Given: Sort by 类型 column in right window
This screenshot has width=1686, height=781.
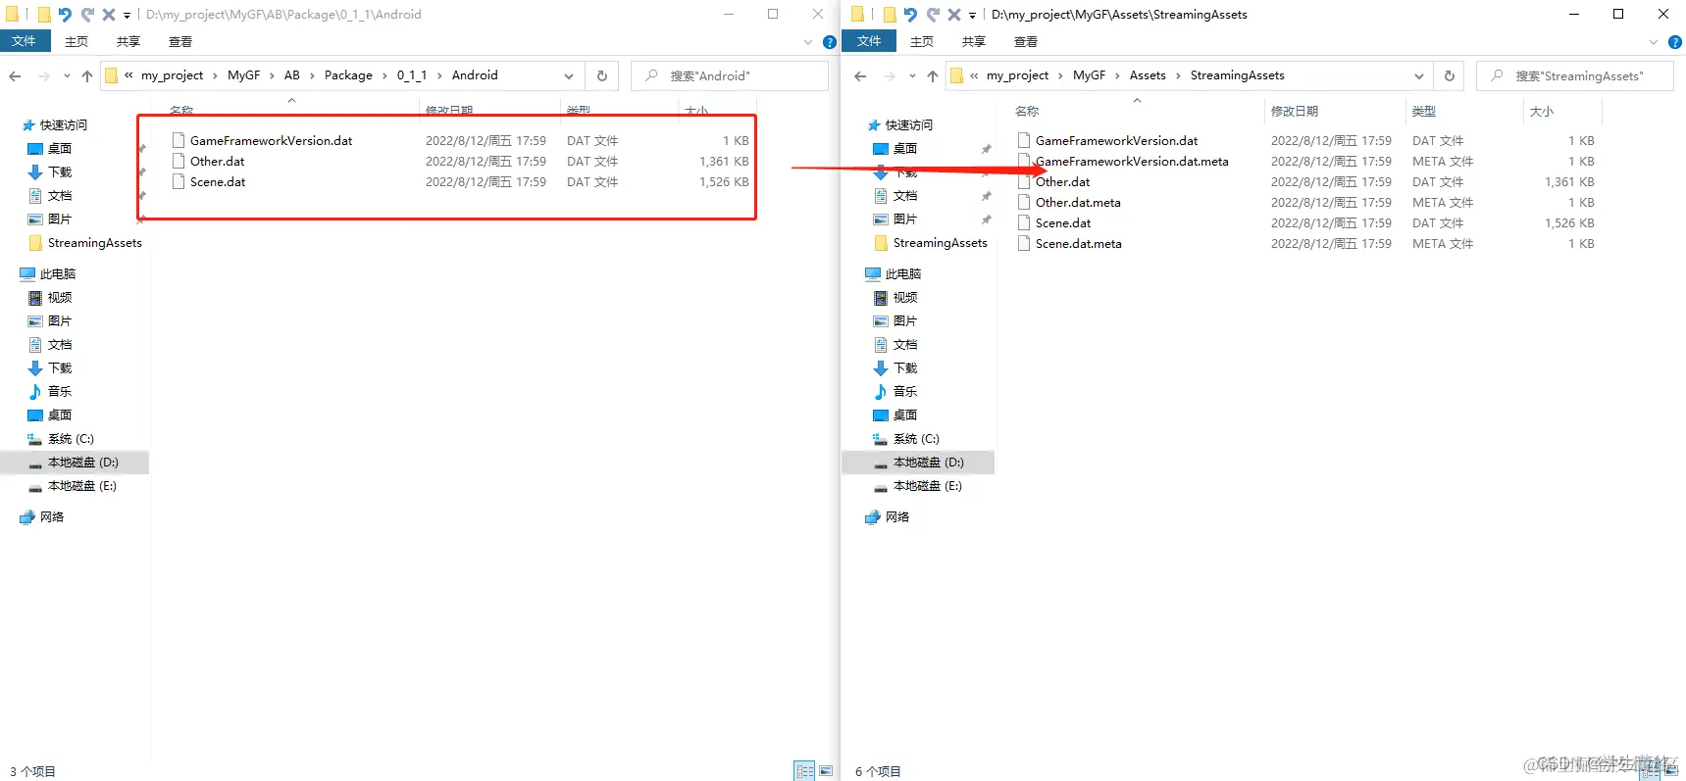Looking at the screenshot, I should [1424, 111].
